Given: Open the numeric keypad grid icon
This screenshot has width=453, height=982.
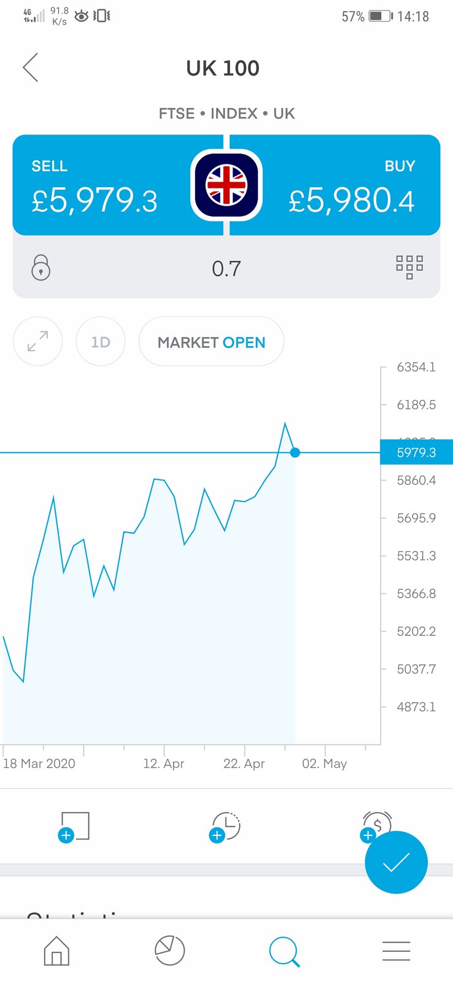Looking at the screenshot, I should tap(409, 268).
